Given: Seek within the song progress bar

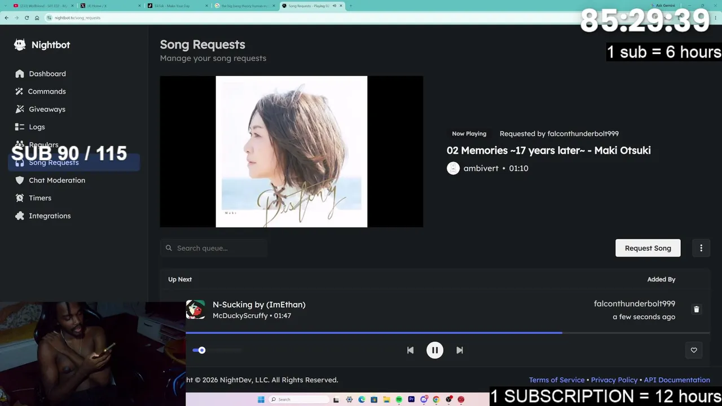Looking at the screenshot, I should (x=448, y=333).
